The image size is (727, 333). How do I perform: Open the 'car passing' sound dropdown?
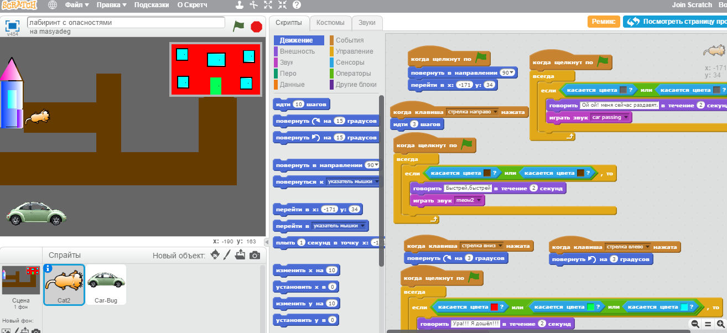point(626,117)
